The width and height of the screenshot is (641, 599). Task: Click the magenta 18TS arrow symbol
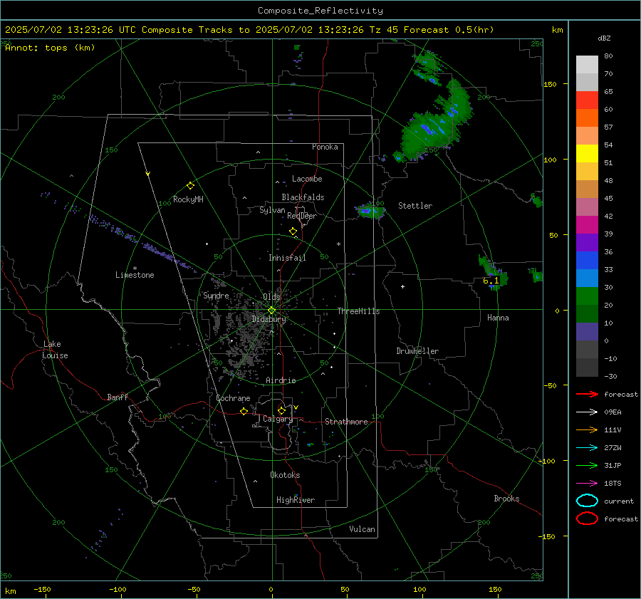(587, 484)
